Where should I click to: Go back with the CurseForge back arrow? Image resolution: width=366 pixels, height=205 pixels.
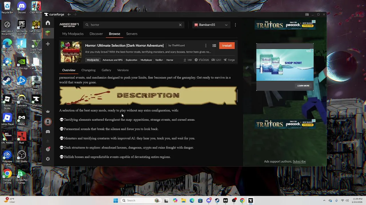pos(69,15)
